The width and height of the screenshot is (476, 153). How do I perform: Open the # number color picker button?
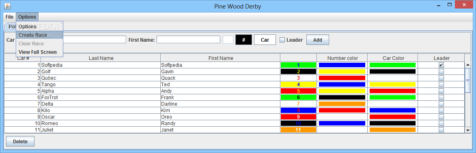(x=244, y=40)
